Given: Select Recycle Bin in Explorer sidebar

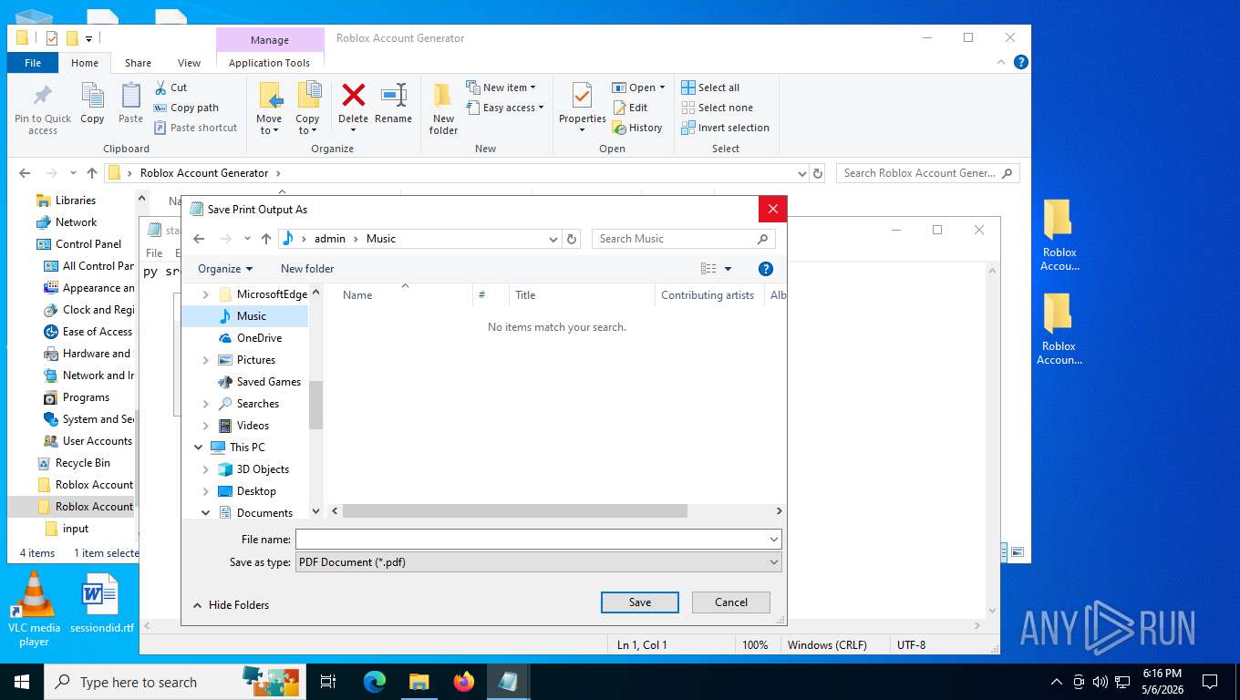Looking at the screenshot, I should pos(82,463).
